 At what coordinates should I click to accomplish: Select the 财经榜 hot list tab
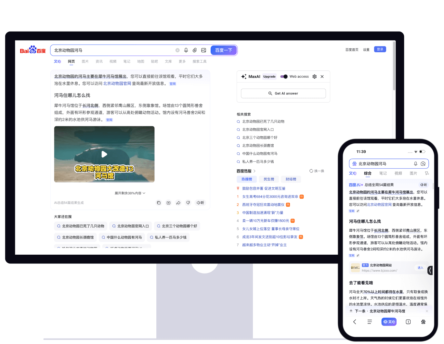click(291, 179)
